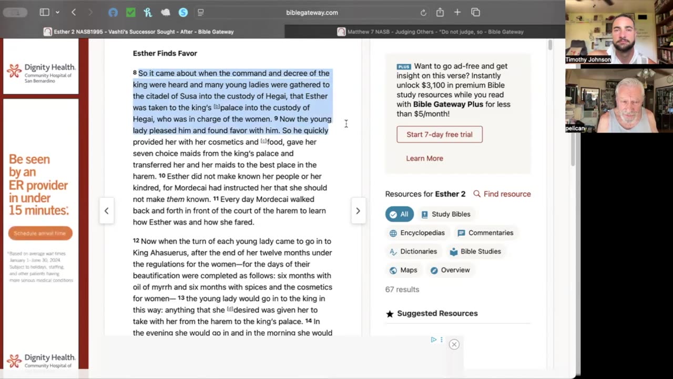Image resolution: width=673 pixels, height=379 pixels.
Task: Go to next chapter with right arrow
Action: (358, 211)
